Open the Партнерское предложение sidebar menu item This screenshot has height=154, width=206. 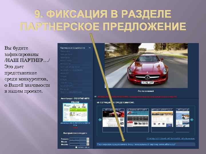coord(72,48)
